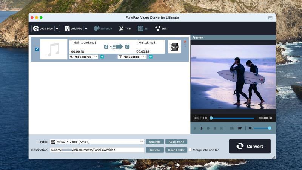The image size is (302, 170).
Task: Click the preview seek slider handle
Action: coord(211,118)
